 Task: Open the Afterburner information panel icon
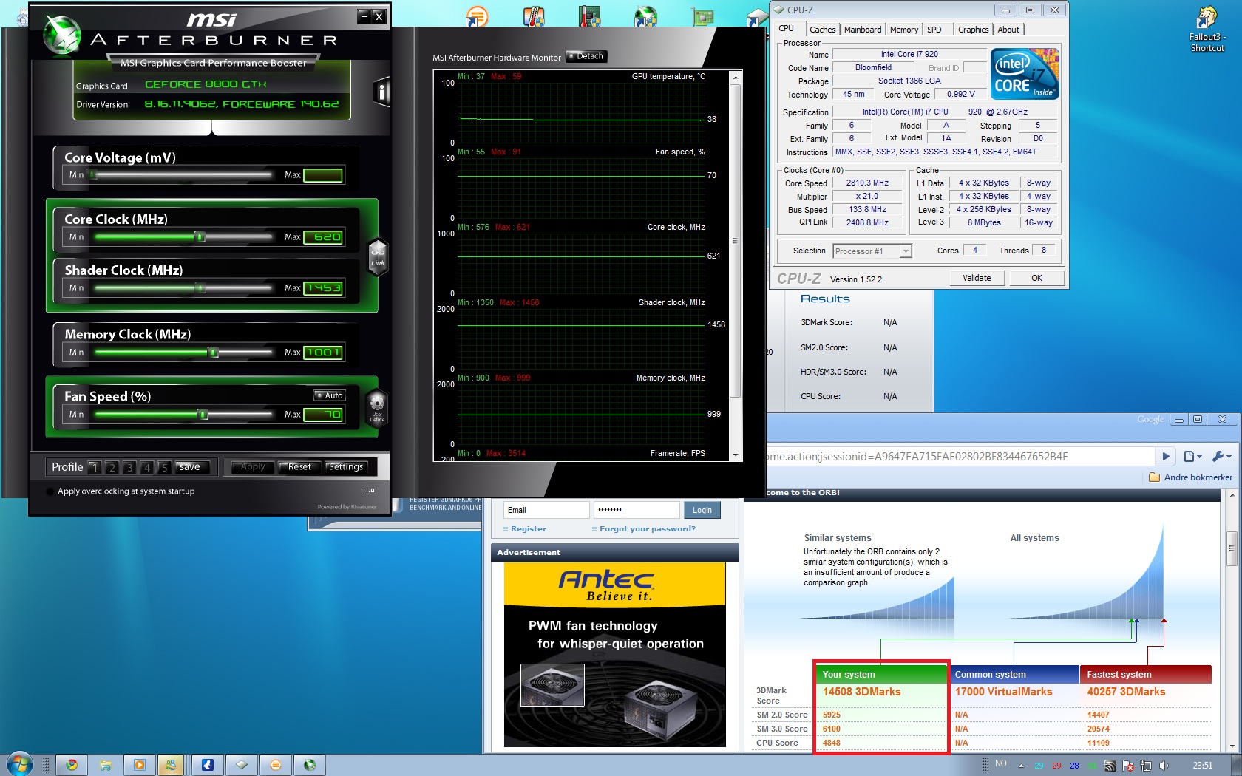click(x=381, y=92)
